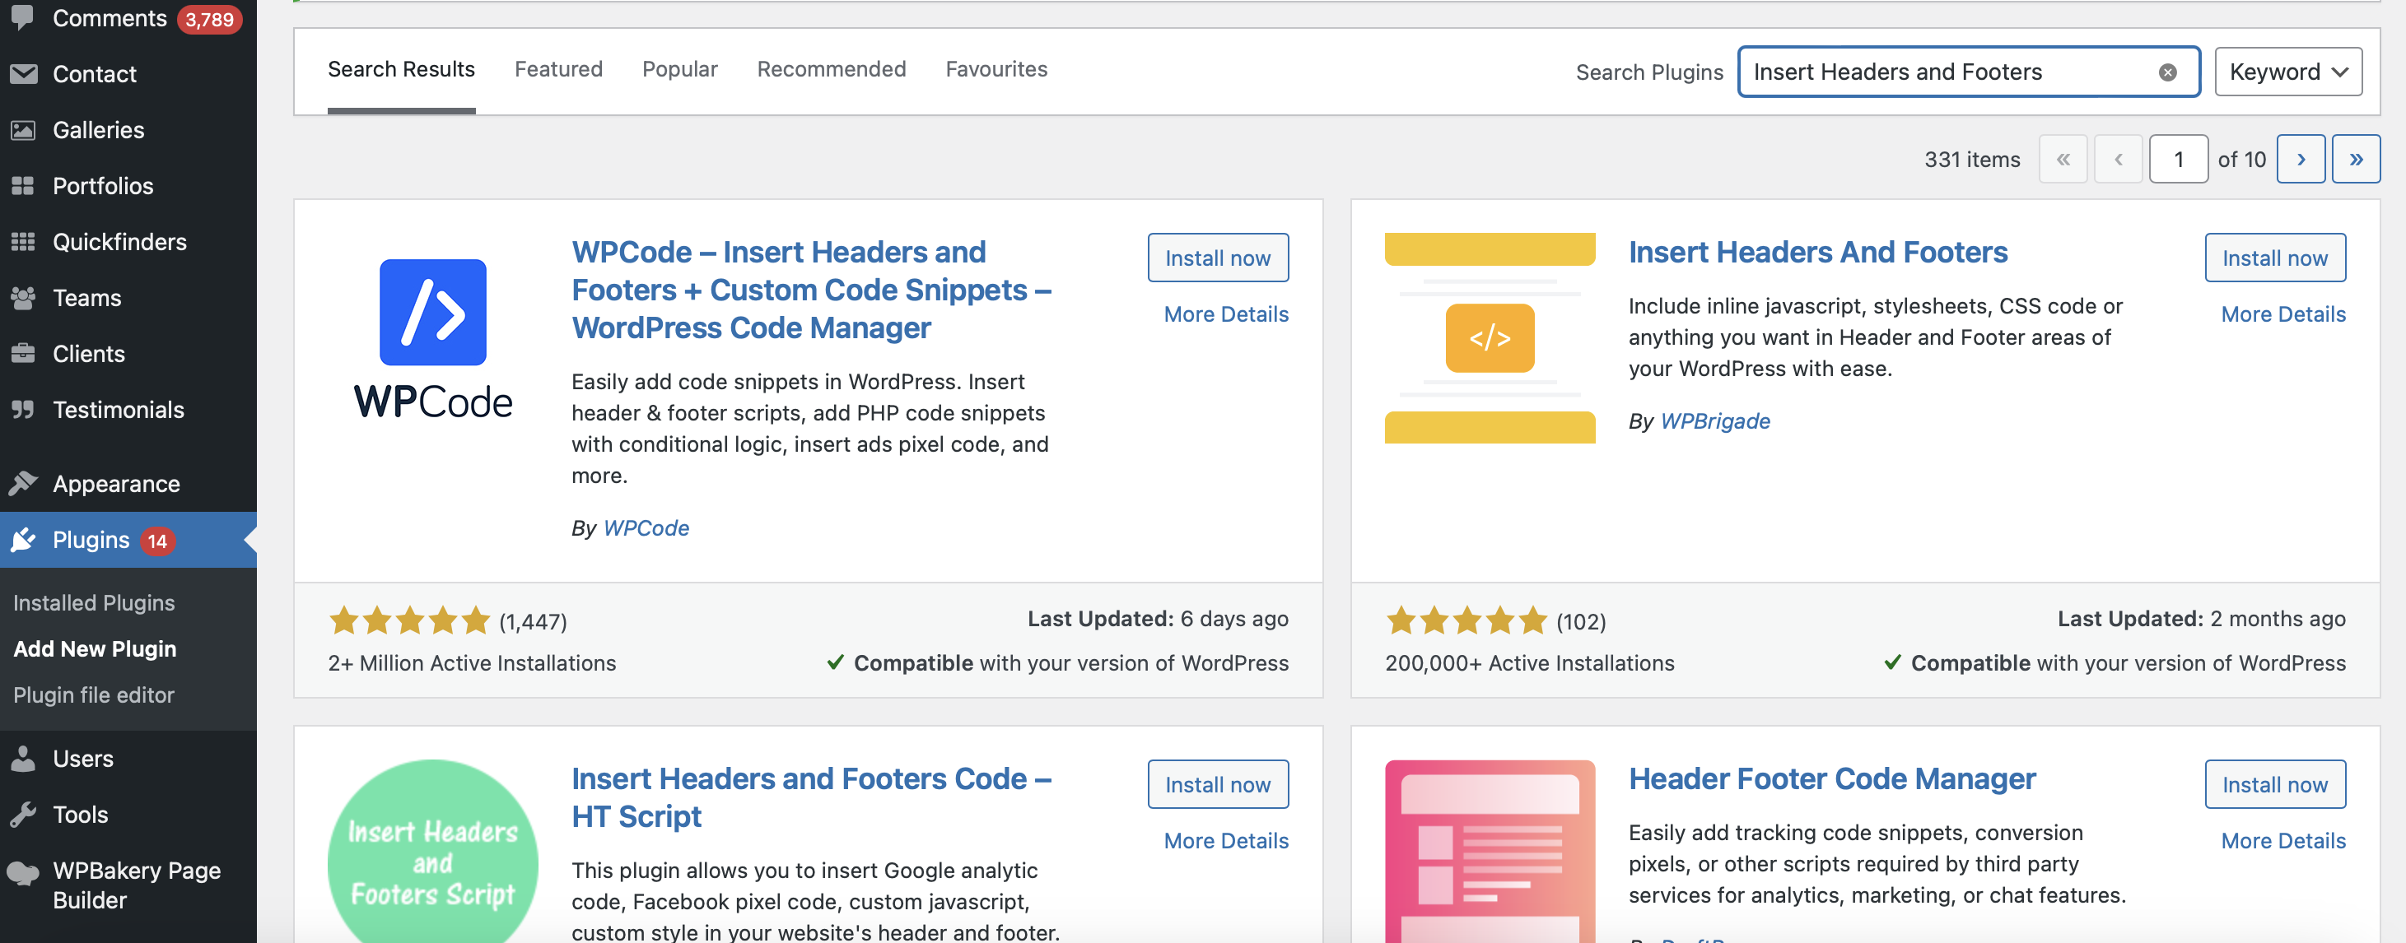The height and width of the screenshot is (943, 2406).
Task: Open the WPBrigade author link
Action: [x=1715, y=421]
